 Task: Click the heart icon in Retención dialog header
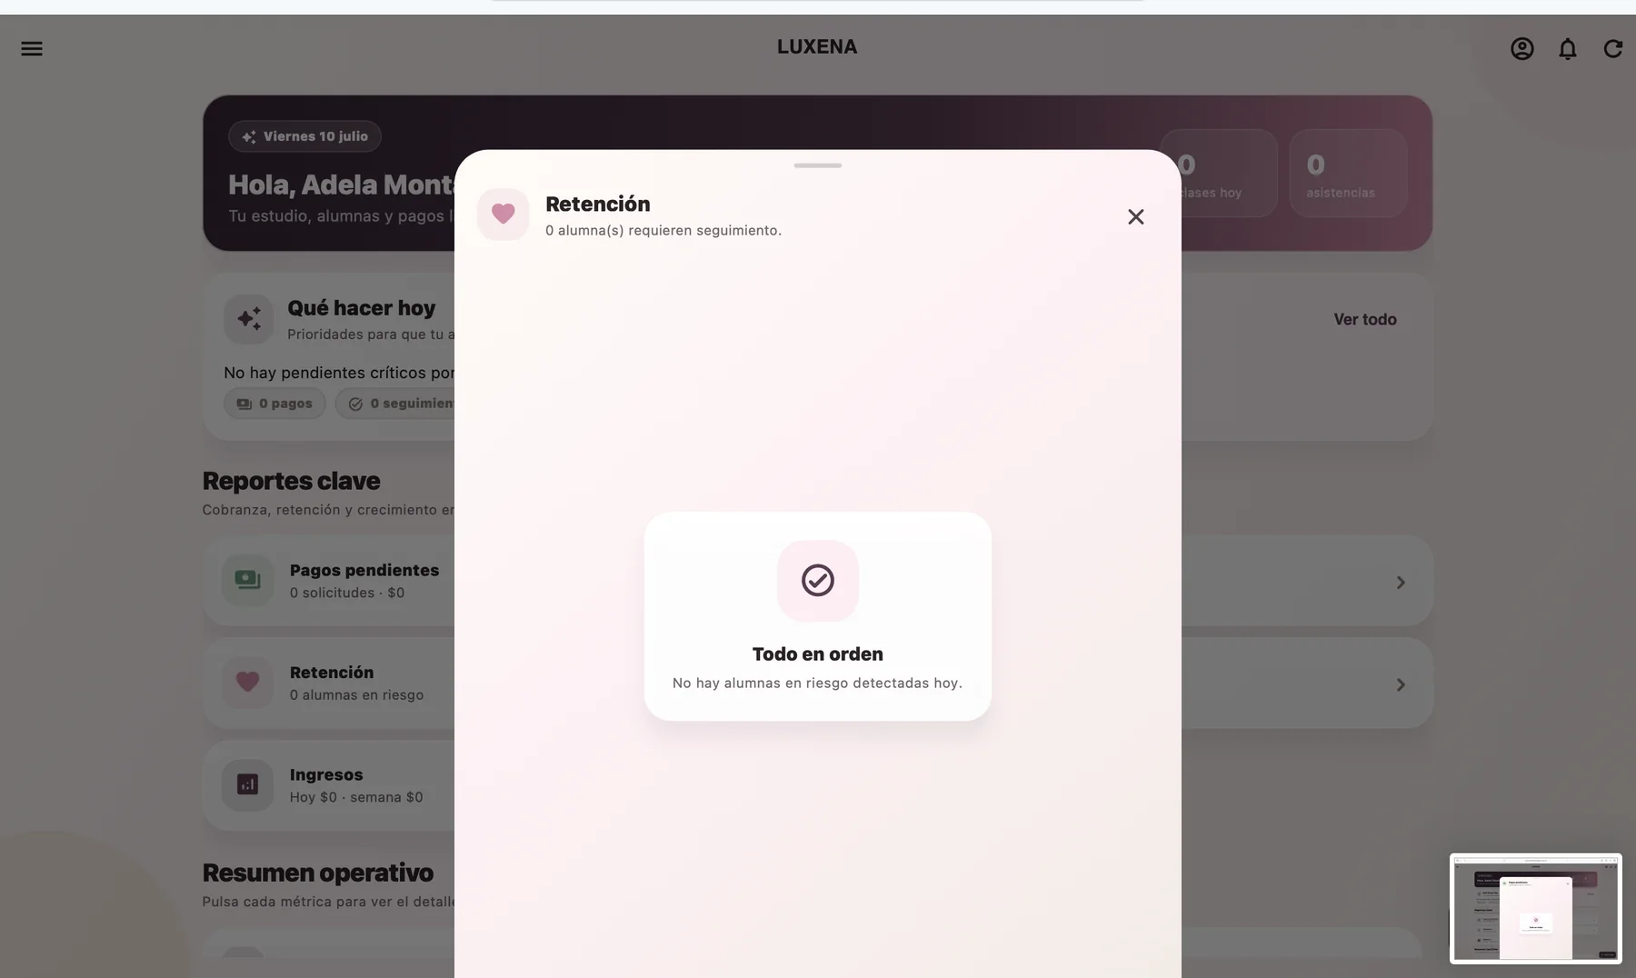[x=504, y=215]
